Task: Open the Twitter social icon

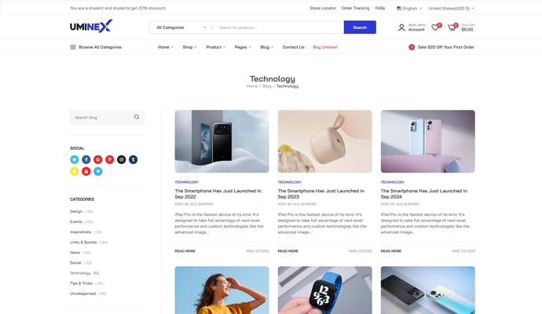Action: [75, 159]
